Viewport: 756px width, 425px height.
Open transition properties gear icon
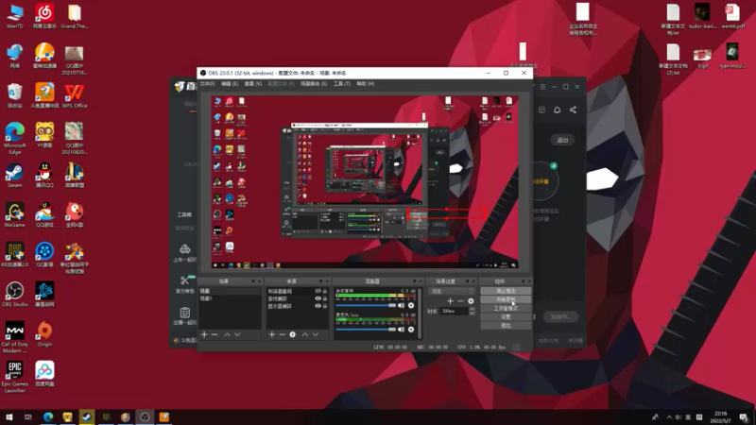point(471,301)
